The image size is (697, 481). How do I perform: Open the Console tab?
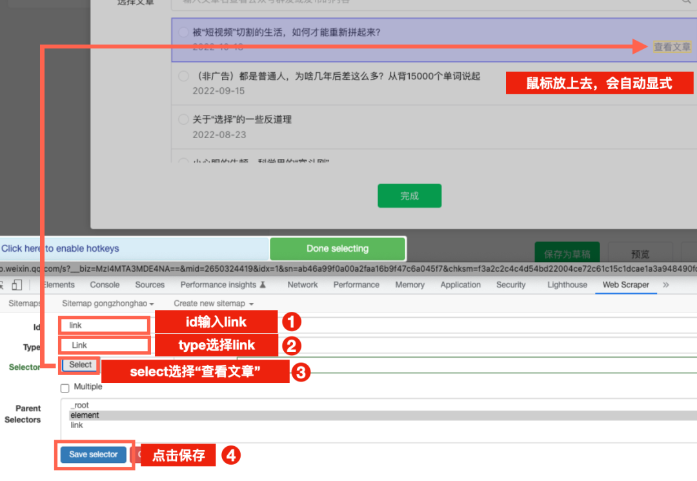[x=105, y=285]
